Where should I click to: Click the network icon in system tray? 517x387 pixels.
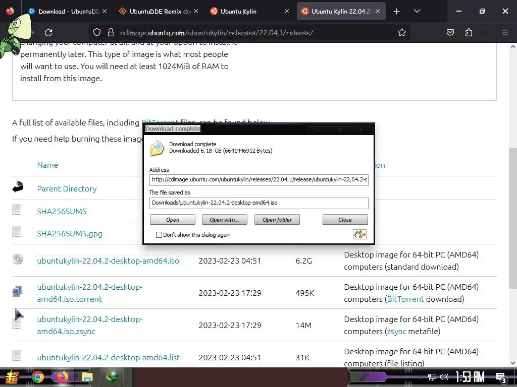432,377
